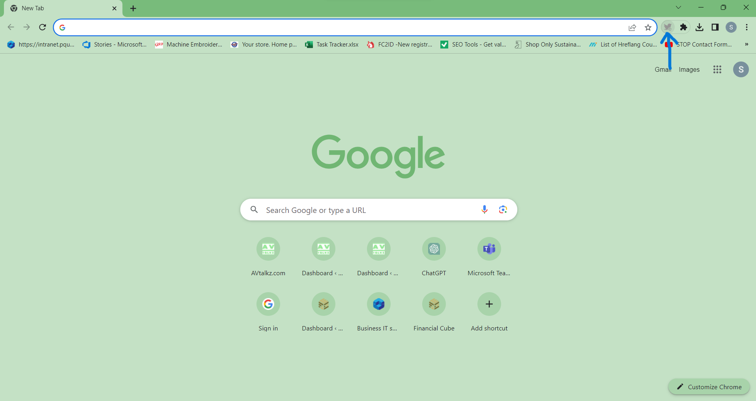Open the Extensions puzzle piece menu

tap(683, 27)
